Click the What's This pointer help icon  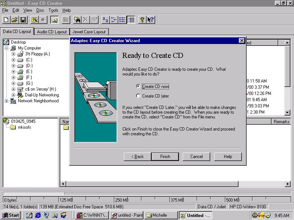pyautogui.click(x=151, y=20)
